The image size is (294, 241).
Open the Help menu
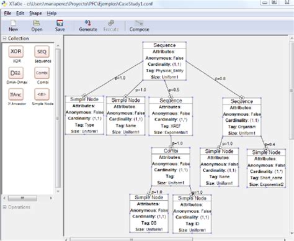point(51,14)
